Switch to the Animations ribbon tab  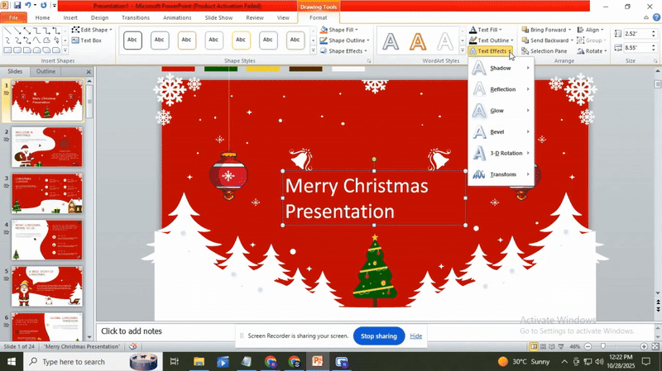tap(177, 17)
